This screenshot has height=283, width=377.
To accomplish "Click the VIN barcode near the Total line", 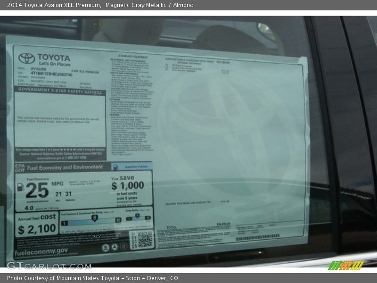I will pos(257,237).
